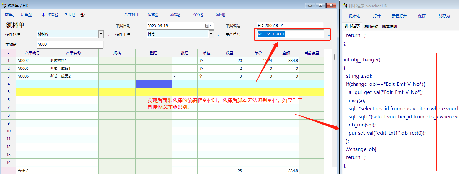The height and width of the screenshot is (174, 459).
Task: Click the printer icon in toolbar
Action: 82,15
